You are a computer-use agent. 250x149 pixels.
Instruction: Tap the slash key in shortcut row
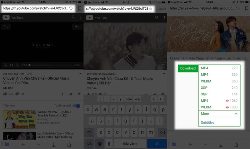[120, 99]
